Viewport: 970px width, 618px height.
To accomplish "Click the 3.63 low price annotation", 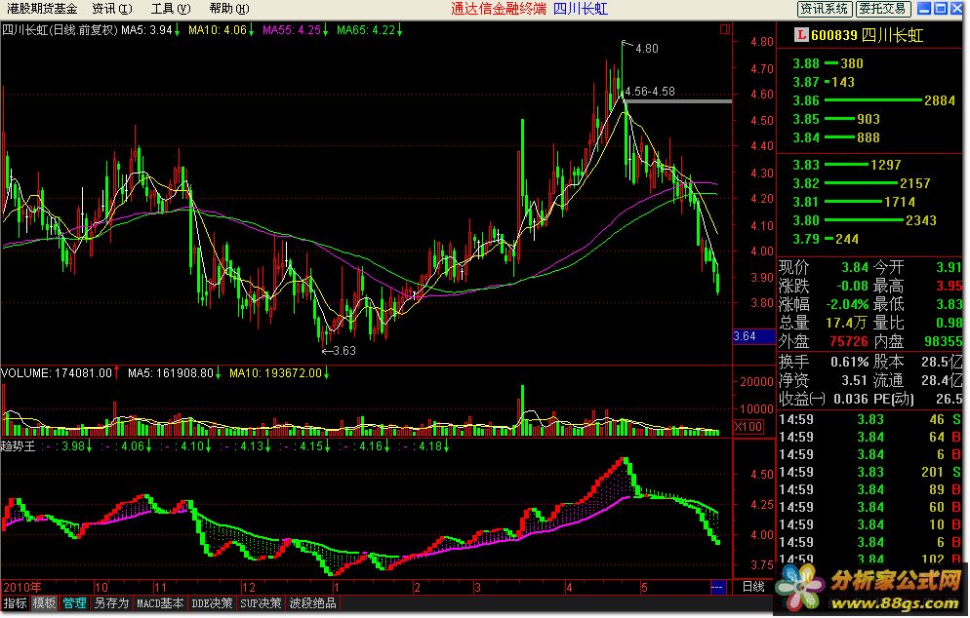I will tap(344, 351).
